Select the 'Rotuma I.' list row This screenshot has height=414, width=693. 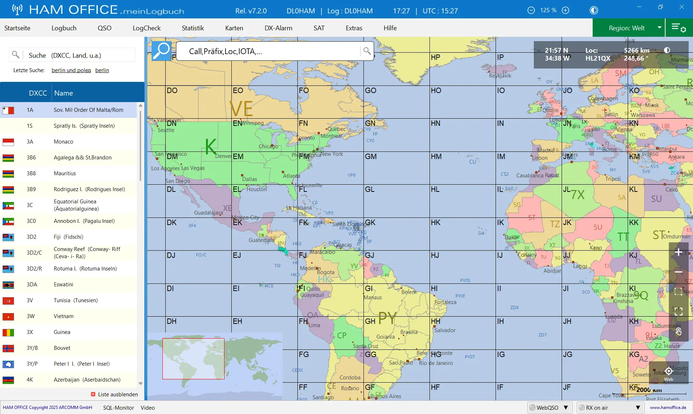(69, 269)
